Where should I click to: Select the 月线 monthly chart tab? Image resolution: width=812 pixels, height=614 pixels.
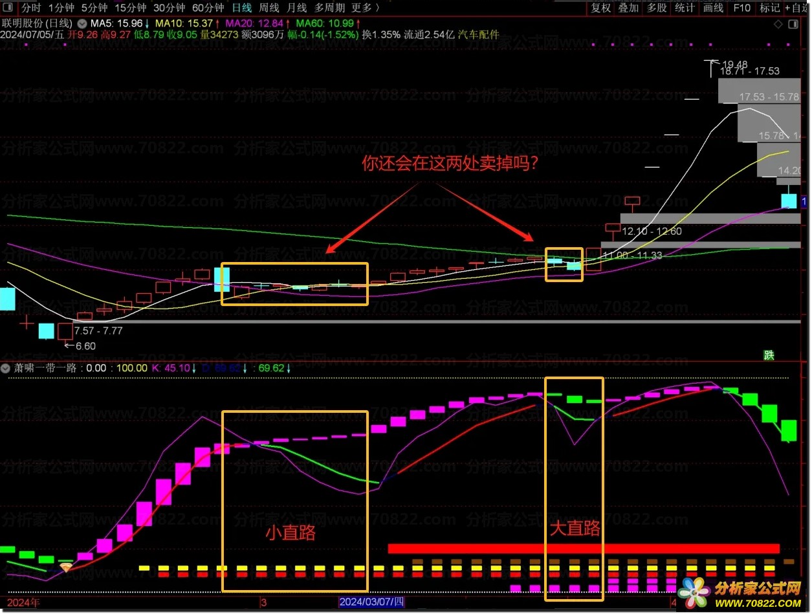tap(296, 8)
